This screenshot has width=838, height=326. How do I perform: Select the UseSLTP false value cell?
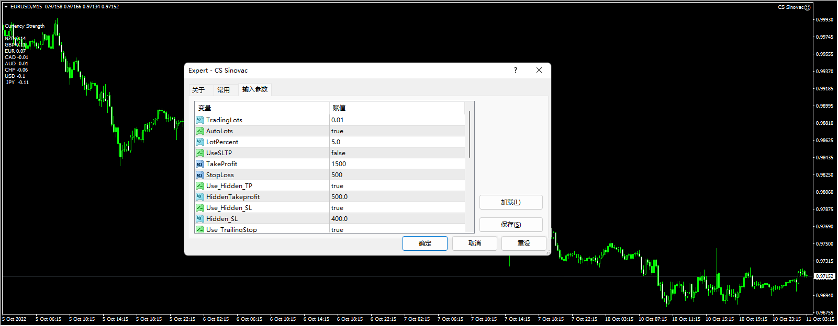click(x=397, y=153)
